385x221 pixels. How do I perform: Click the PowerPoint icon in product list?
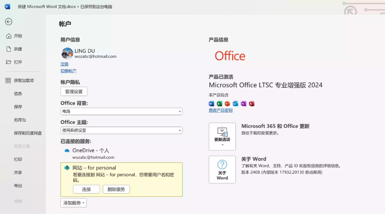(227, 104)
